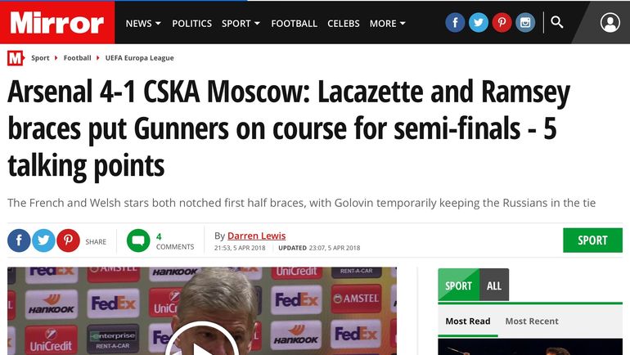
Task: Open author Darren Lewis's profile link
Action: pos(256,236)
